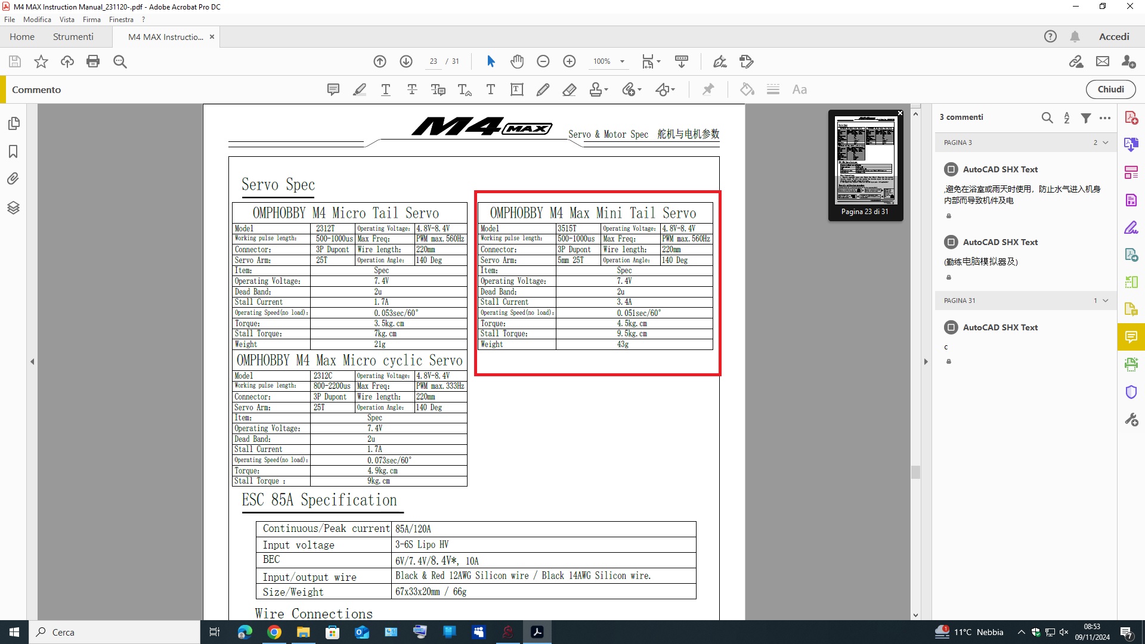The height and width of the screenshot is (644, 1145).
Task: Select the sticky note comment tool
Action: pos(333,89)
